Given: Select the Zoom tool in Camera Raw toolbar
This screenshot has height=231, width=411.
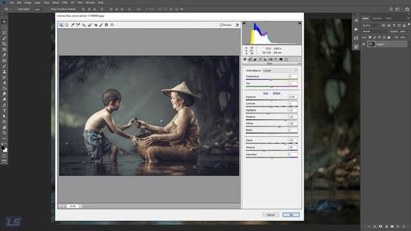Looking at the screenshot, I should (61, 25).
